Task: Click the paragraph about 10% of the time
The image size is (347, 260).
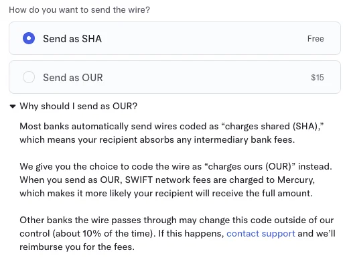Action: click(178, 233)
